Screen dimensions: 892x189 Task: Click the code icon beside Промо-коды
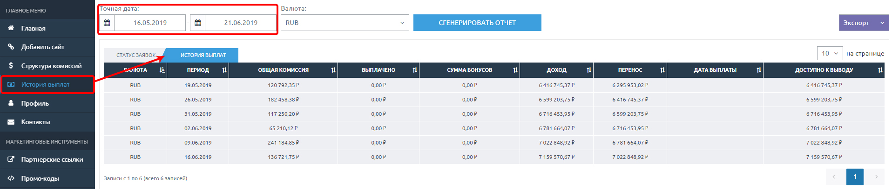[x=11, y=178]
